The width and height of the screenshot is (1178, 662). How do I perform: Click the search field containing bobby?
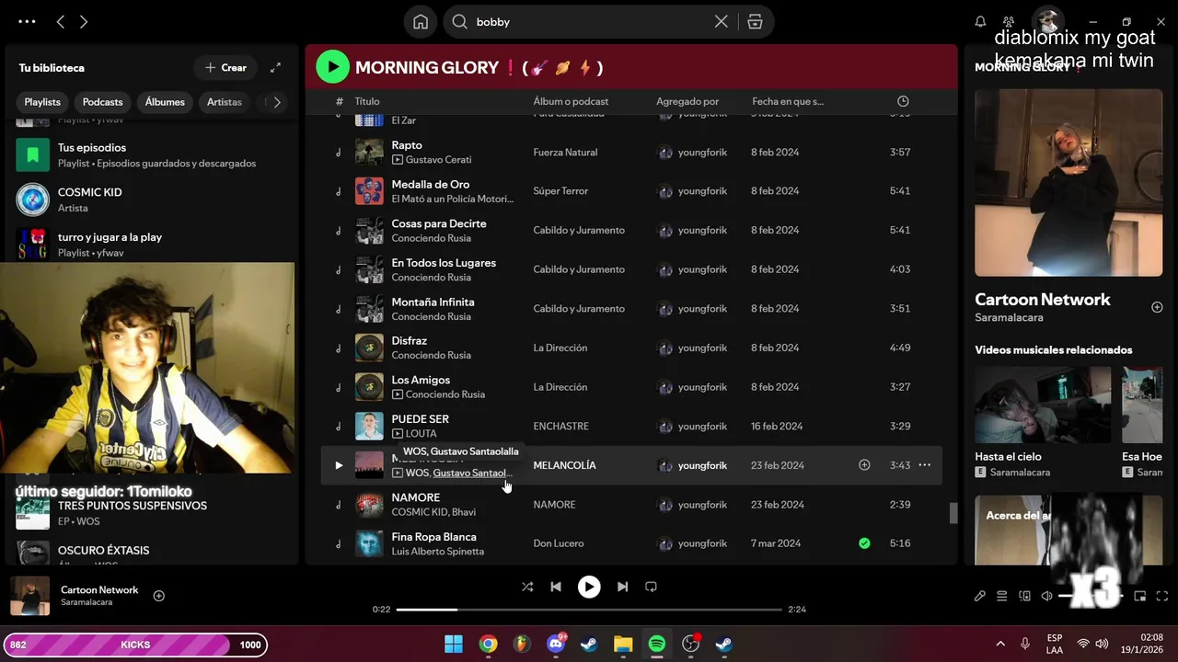[x=589, y=22]
